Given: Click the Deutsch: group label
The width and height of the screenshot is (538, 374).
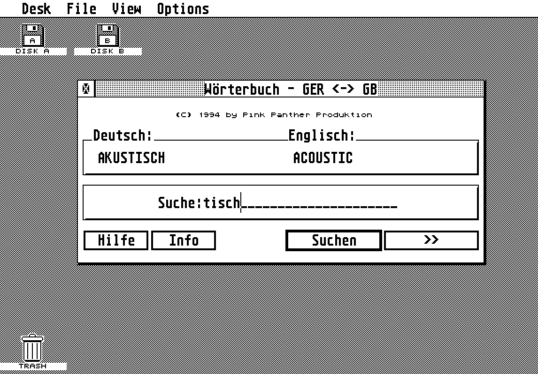Looking at the screenshot, I should point(123,136).
